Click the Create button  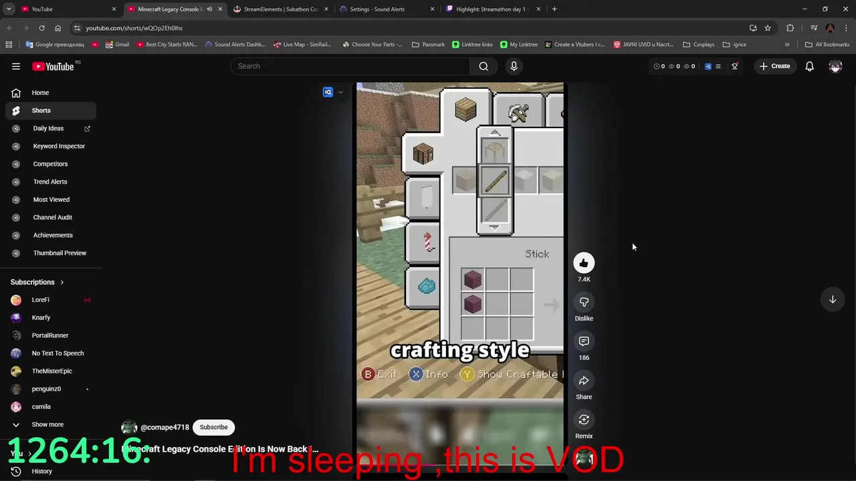tap(774, 66)
